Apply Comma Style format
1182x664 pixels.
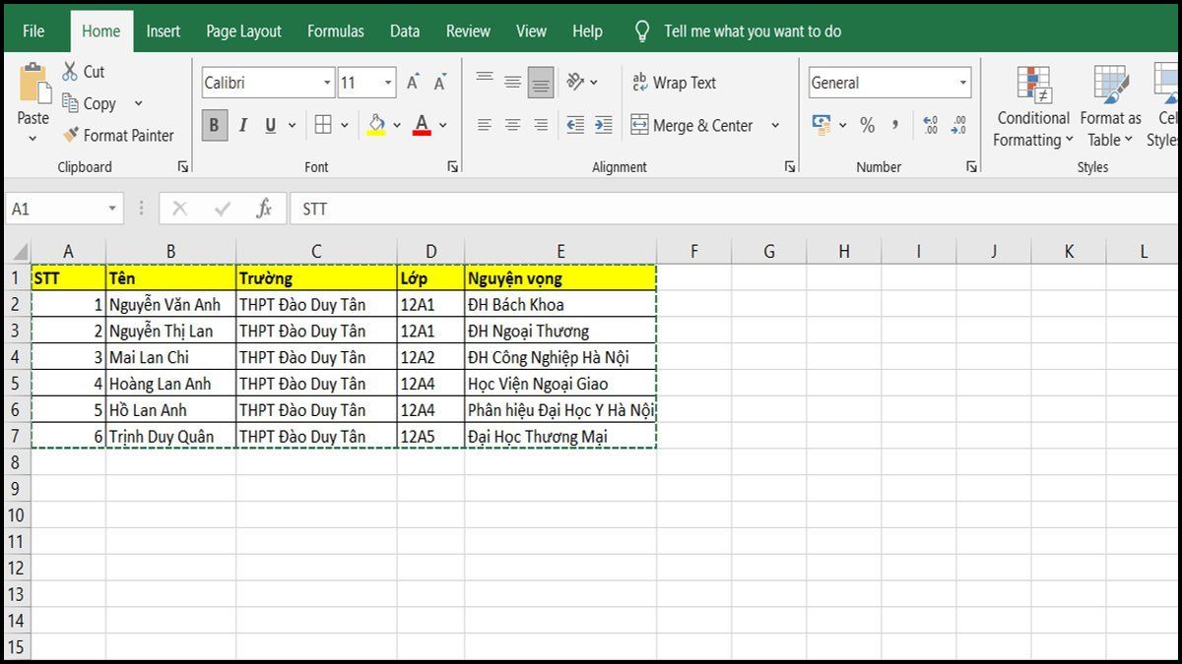click(894, 125)
